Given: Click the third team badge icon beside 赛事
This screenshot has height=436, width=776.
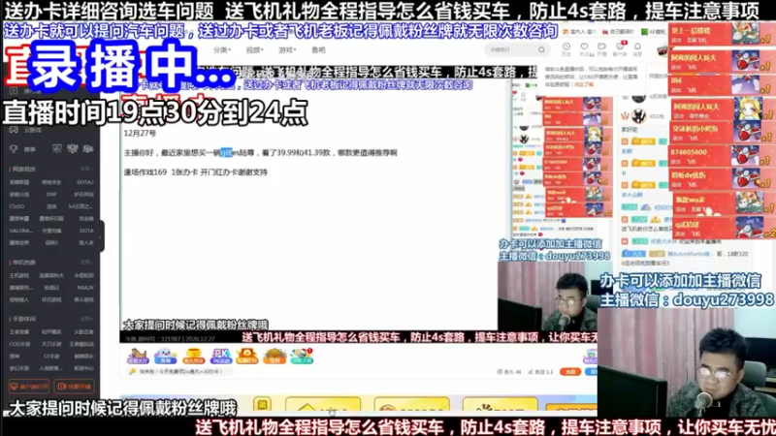Looking at the screenshot, I should (x=88, y=148).
